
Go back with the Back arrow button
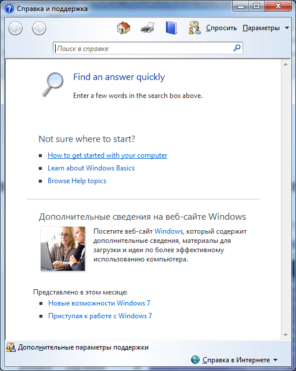point(16,28)
